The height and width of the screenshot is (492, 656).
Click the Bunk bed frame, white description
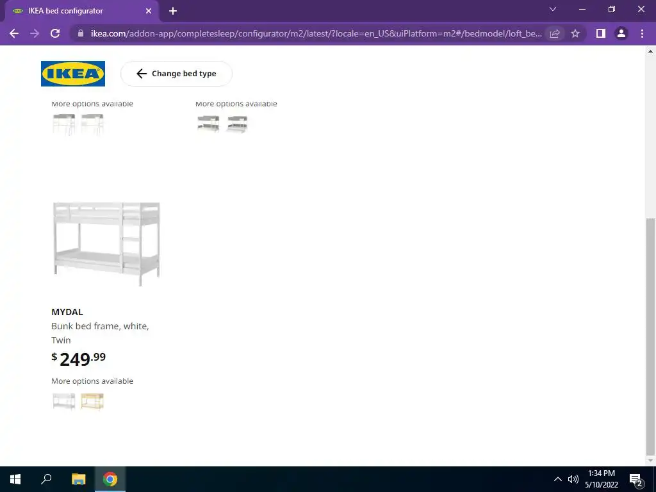pyautogui.click(x=100, y=333)
